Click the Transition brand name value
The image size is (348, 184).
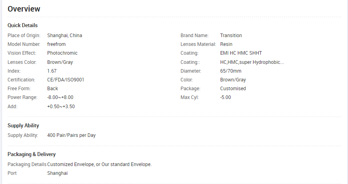pyautogui.click(x=231, y=36)
